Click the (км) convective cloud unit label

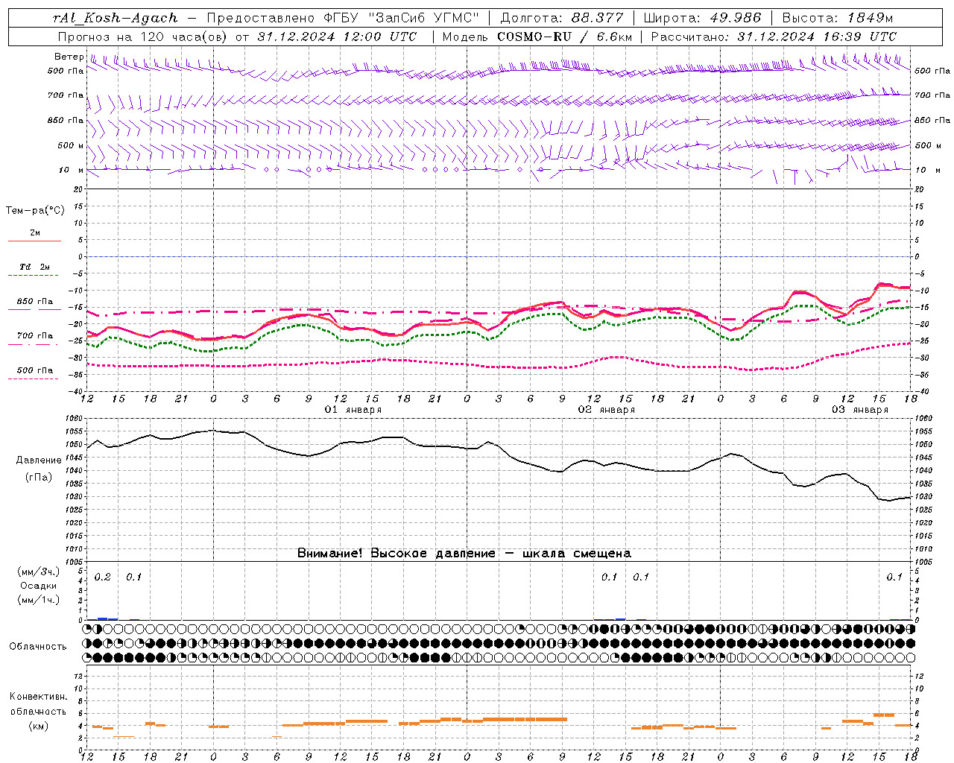pos(39,726)
